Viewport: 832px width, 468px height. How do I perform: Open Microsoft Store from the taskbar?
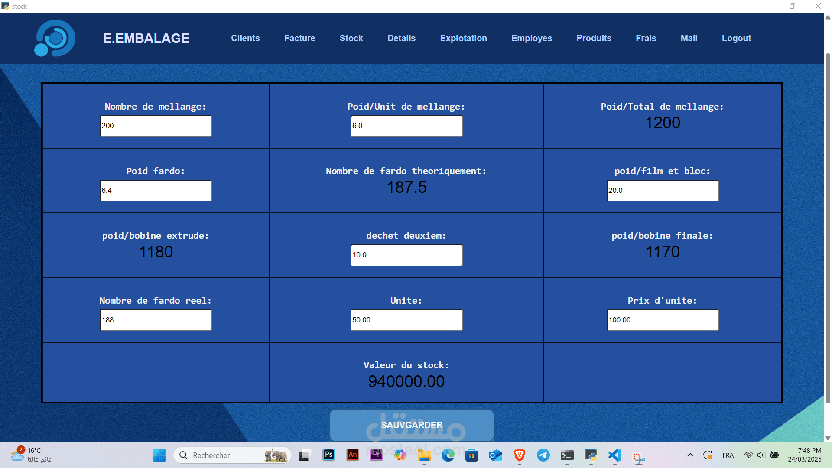tap(471, 455)
